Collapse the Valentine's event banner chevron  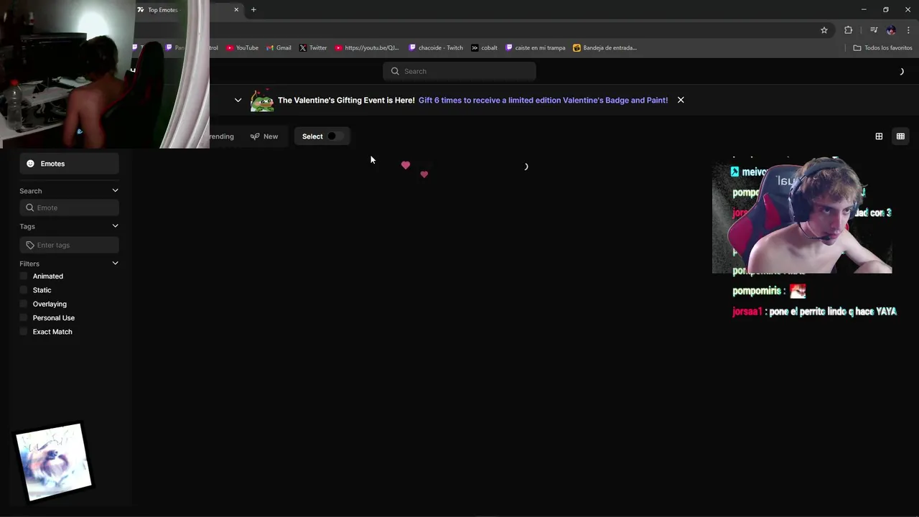pos(238,101)
